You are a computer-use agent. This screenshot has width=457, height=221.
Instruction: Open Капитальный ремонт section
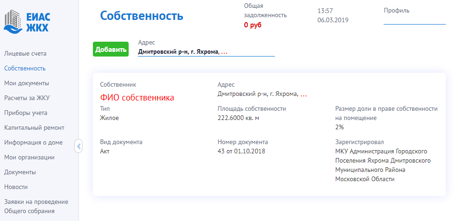click(34, 128)
